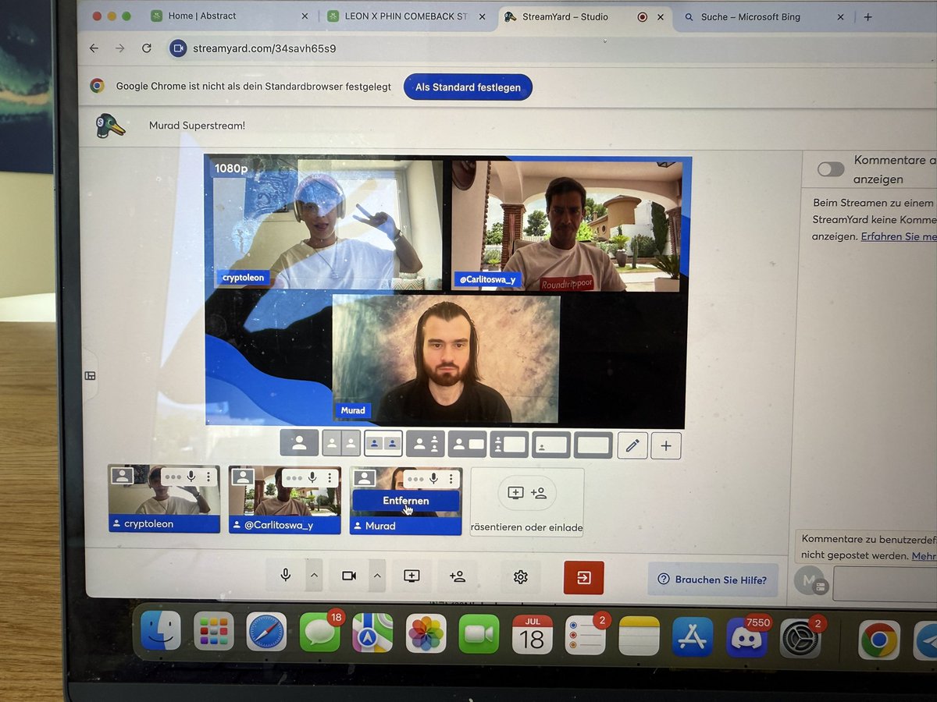Open studio settings gear
The width and height of the screenshot is (937, 702).
tap(521, 577)
